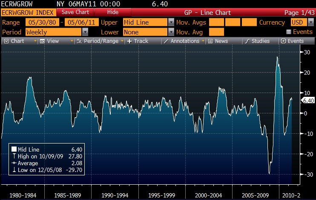Viewport: 316px width, 200px height.
Task: Click the 1985-1989 time axis label
Action: pos(68,195)
